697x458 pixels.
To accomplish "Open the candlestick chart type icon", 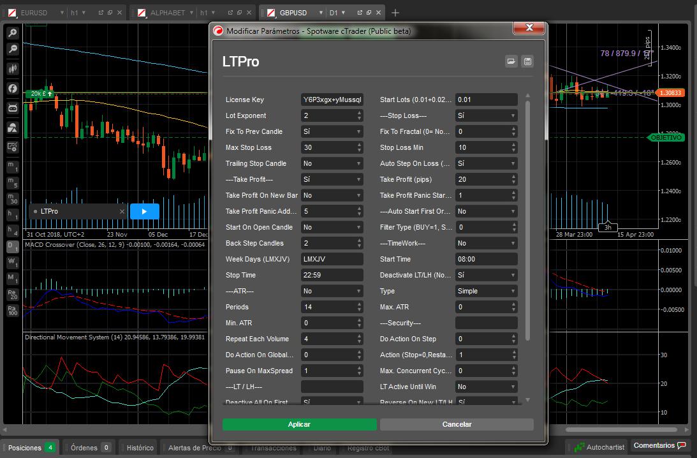I will tap(13, 68).
